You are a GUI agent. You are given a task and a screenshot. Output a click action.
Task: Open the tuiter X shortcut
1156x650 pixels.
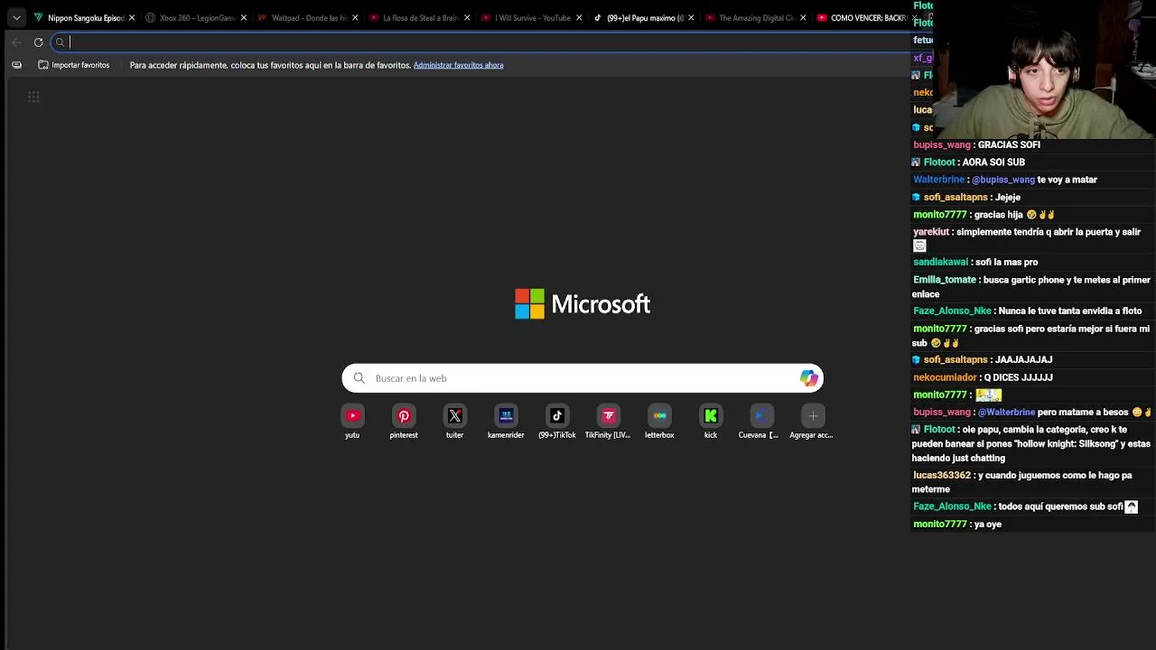pyautogui.click(x=454, y=416)
